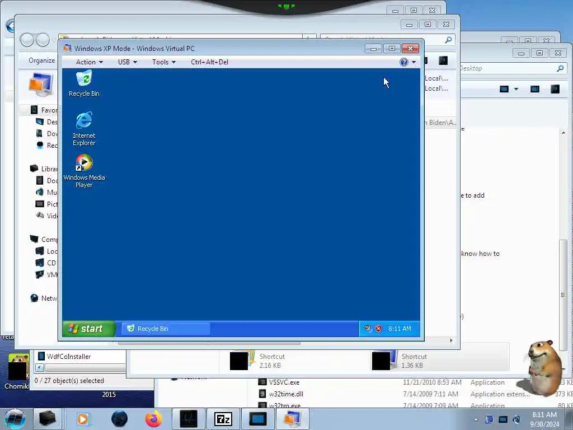Click the preview pane icon in right window
573x430 pixels.
tap(535, 89)
